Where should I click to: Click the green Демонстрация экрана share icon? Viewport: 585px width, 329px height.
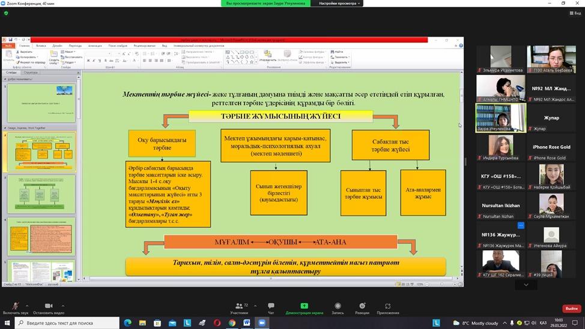[x=304, y=306]
